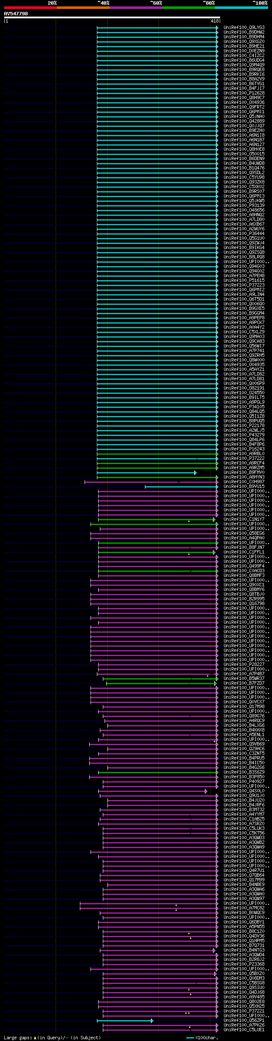
Task: Select the UniRef100_B8LRQ8 label
Action: click(x=244, y=257)
